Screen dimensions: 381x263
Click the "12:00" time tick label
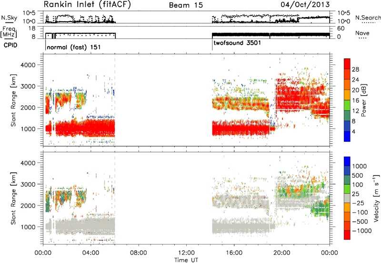pyautogui.click(x=186, y=253)
